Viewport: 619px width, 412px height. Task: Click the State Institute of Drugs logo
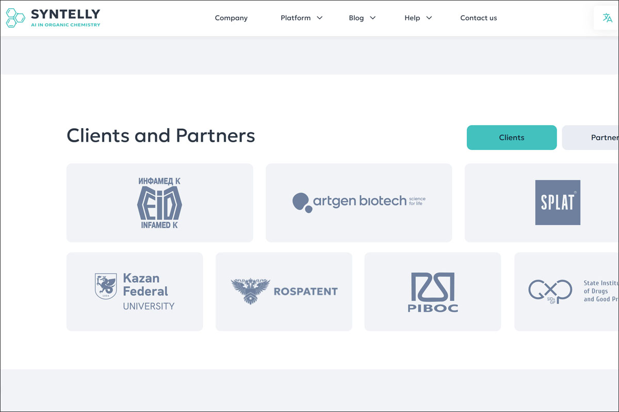point(550,291)
